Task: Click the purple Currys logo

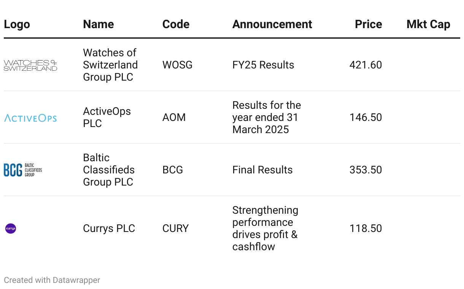Action: 11,229
